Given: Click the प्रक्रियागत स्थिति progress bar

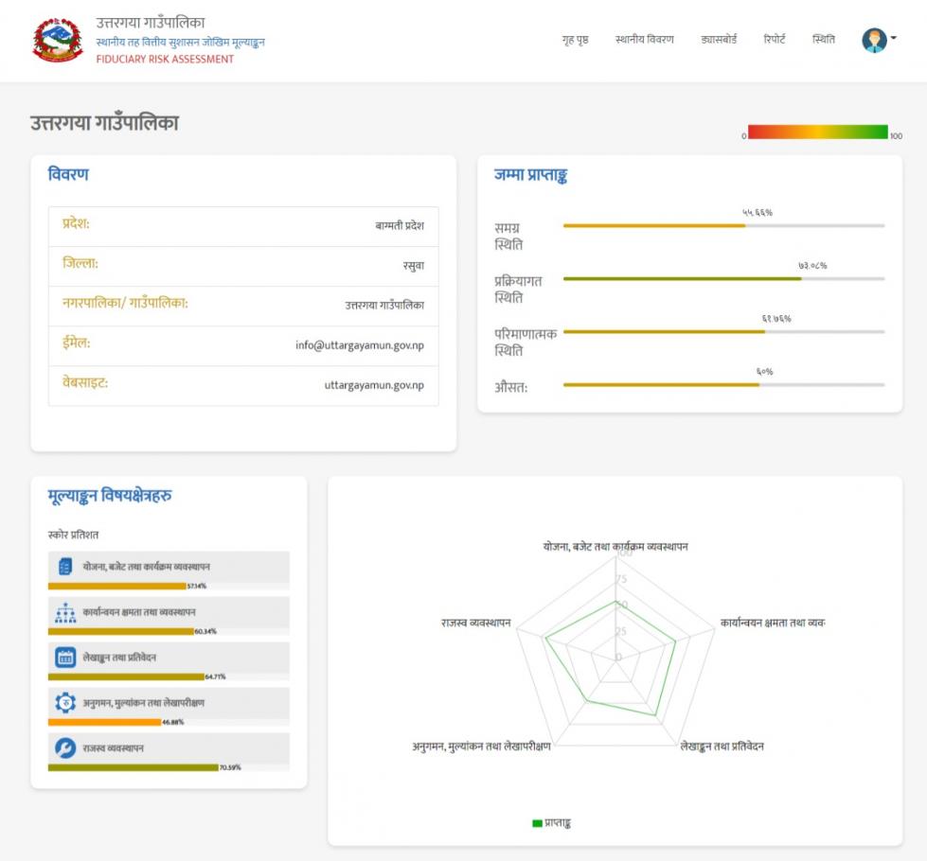Looking at the screenshot, I should pyautogui.click(x=723, y=279).
